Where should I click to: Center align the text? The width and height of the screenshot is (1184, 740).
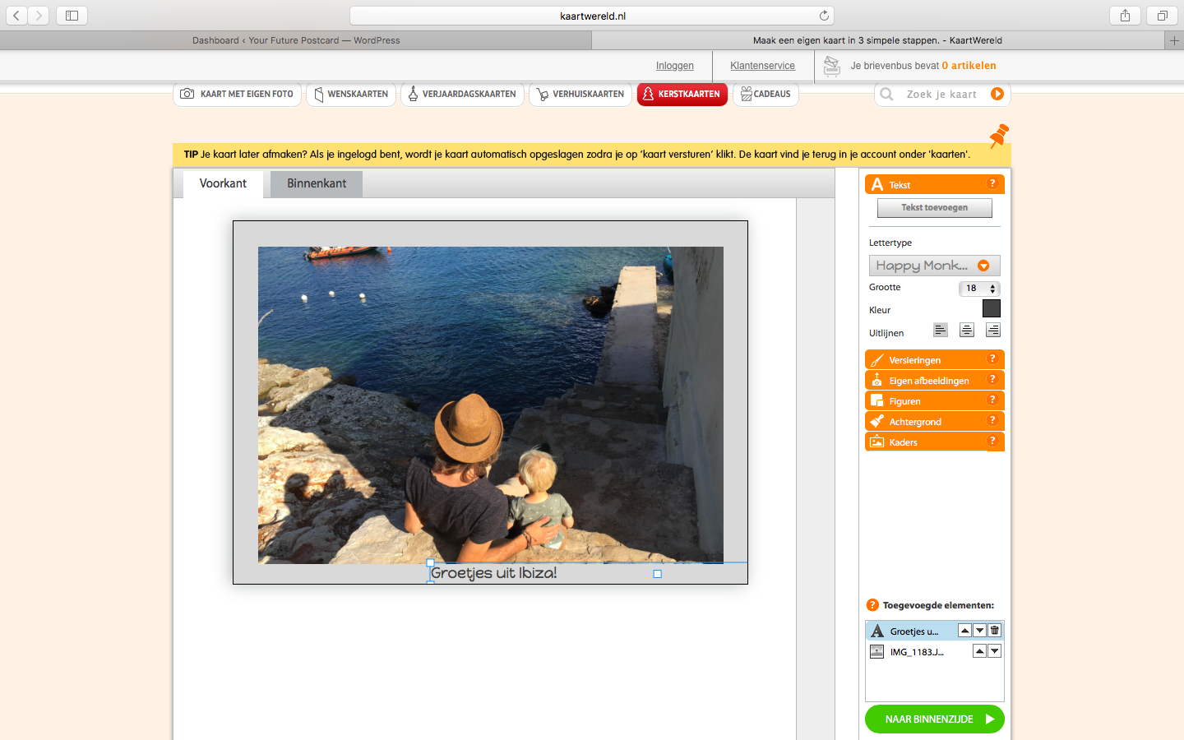[x=967, y=331]
